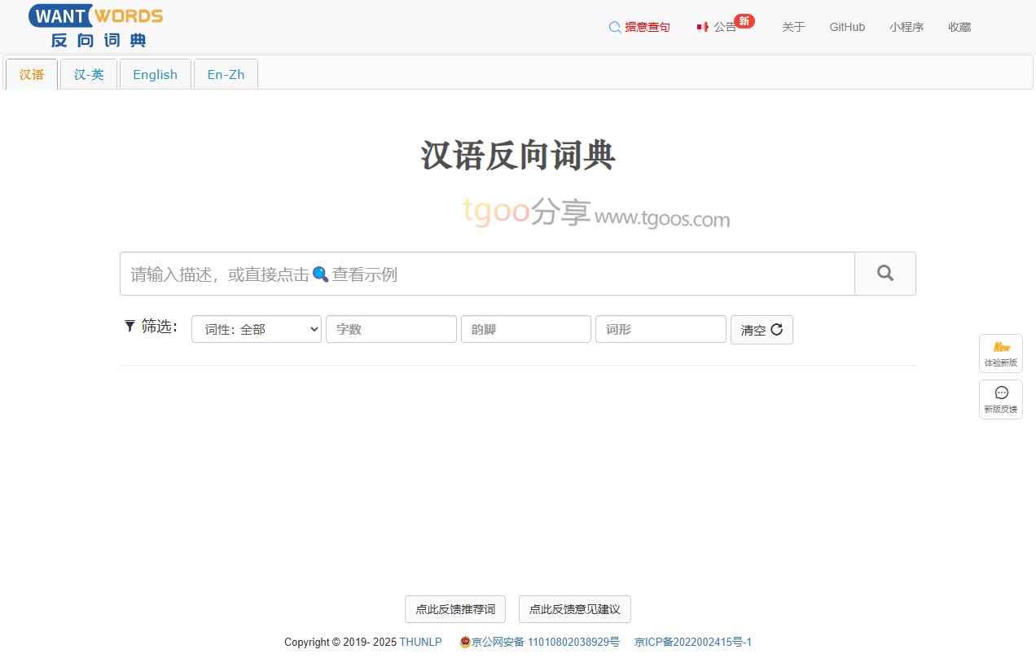
Task: Click the 字数 filter field
Action: click(391, 330)
